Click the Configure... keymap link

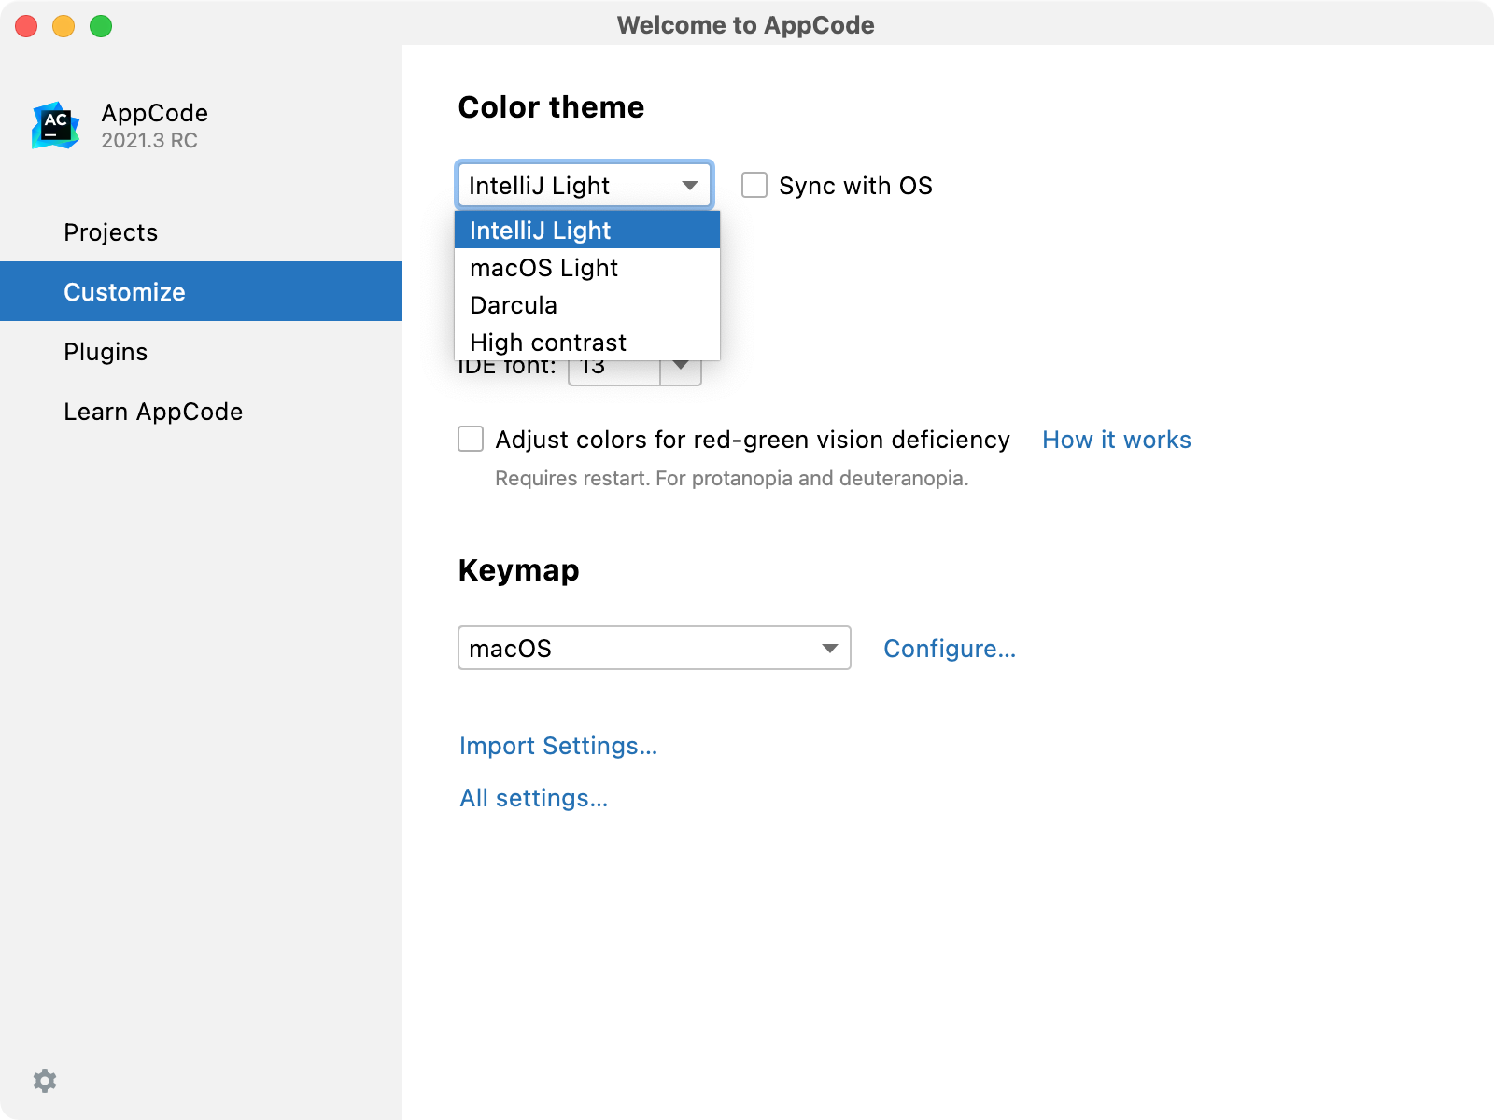click(x=949, y=649)
